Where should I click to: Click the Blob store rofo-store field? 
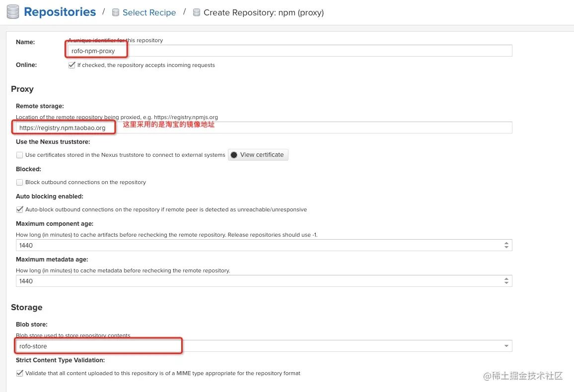264,346
